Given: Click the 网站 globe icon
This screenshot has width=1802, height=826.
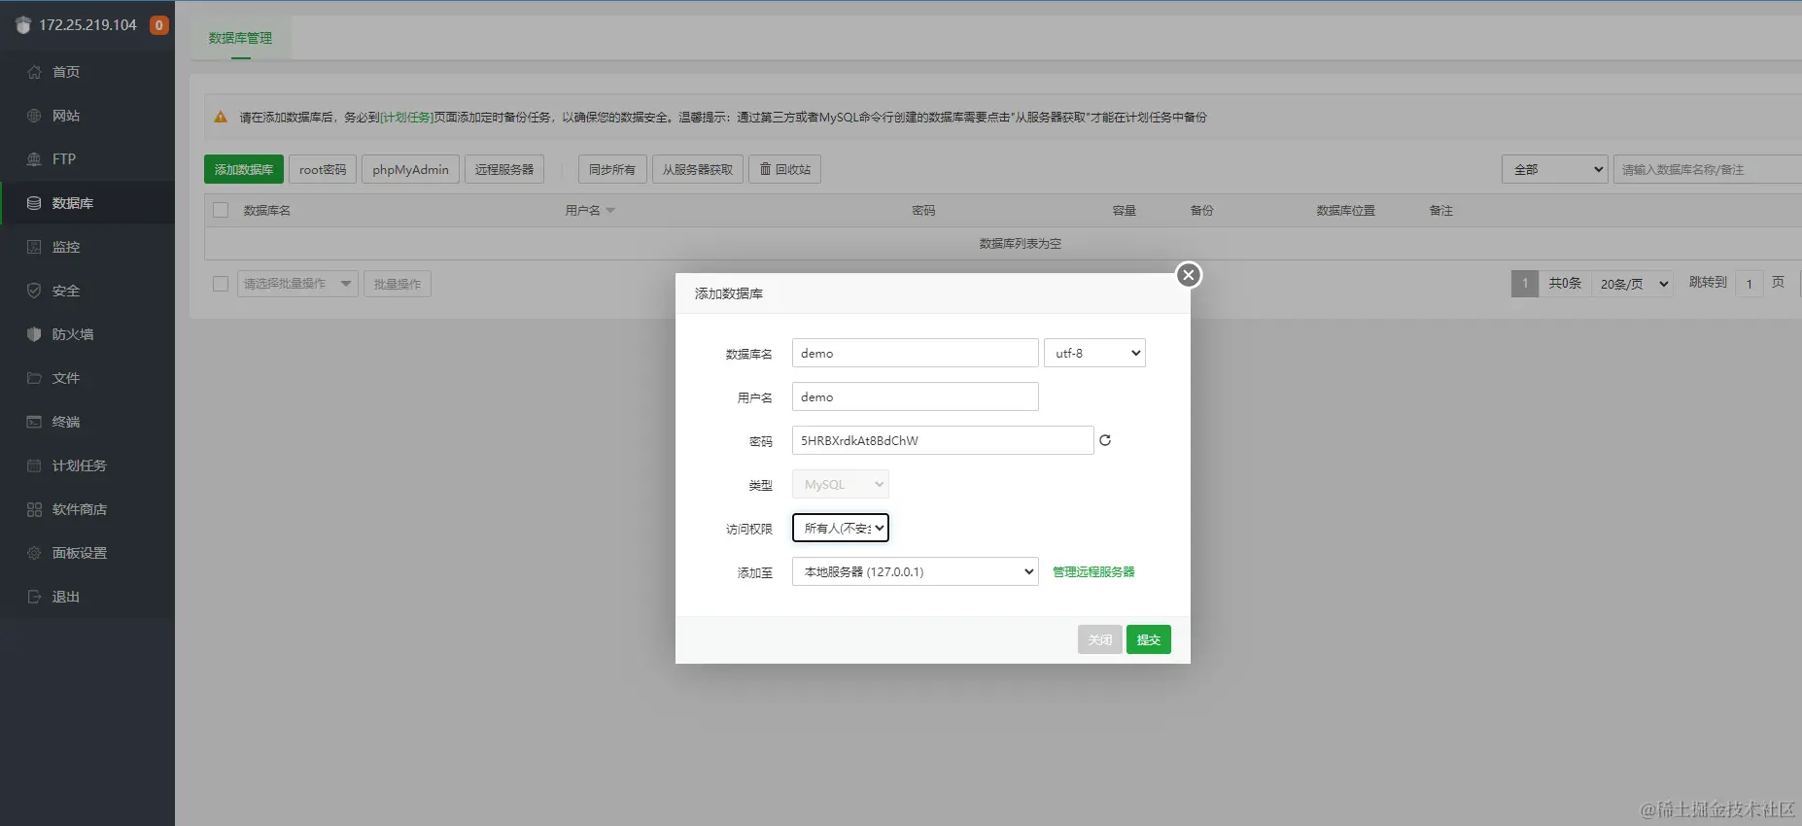Looking at the screenshot, I should (34, 116).
